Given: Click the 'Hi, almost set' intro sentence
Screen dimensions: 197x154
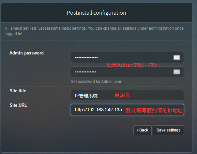Looking at the screenshot, I should [x=65, y=28].
